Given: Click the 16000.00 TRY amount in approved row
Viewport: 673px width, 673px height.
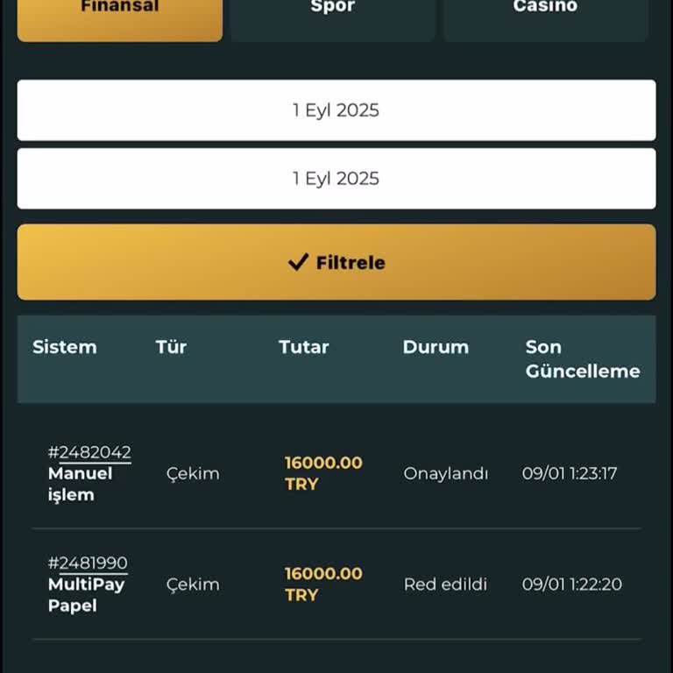Looking at the screenshot, I should tap(322, 473).
